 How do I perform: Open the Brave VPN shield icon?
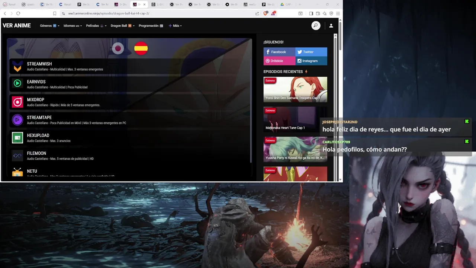point(331,13)
